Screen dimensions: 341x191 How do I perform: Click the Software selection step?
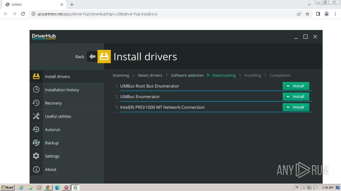(x=187, y=75)
